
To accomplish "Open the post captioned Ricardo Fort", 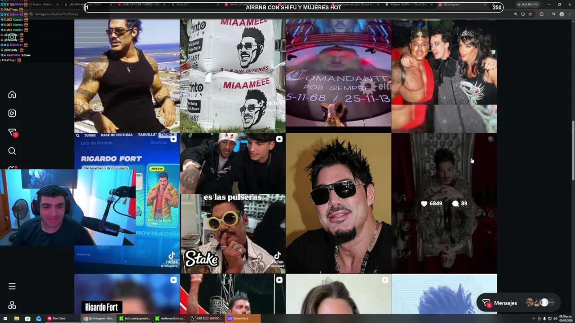I will [x=127, y=294].
